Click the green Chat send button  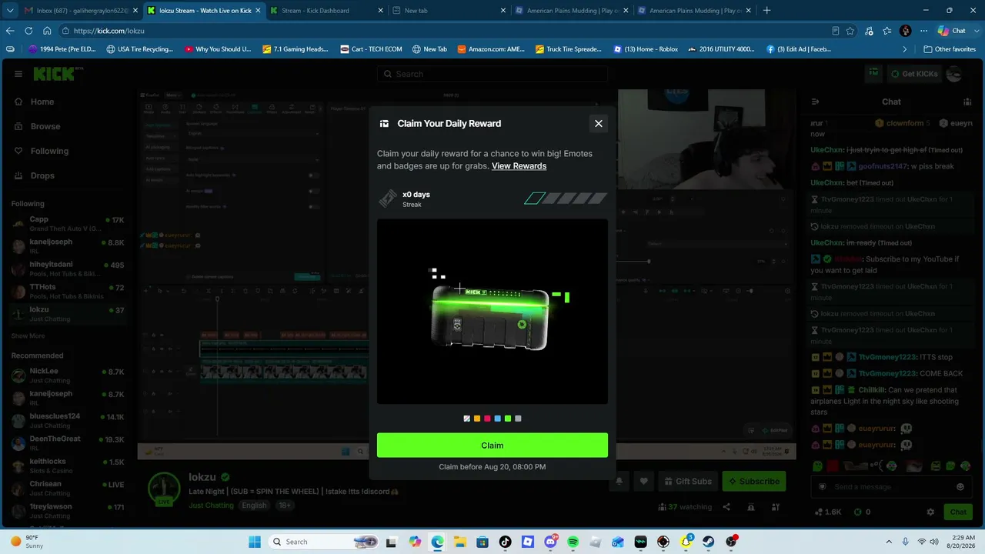click(x=958, y=512)
